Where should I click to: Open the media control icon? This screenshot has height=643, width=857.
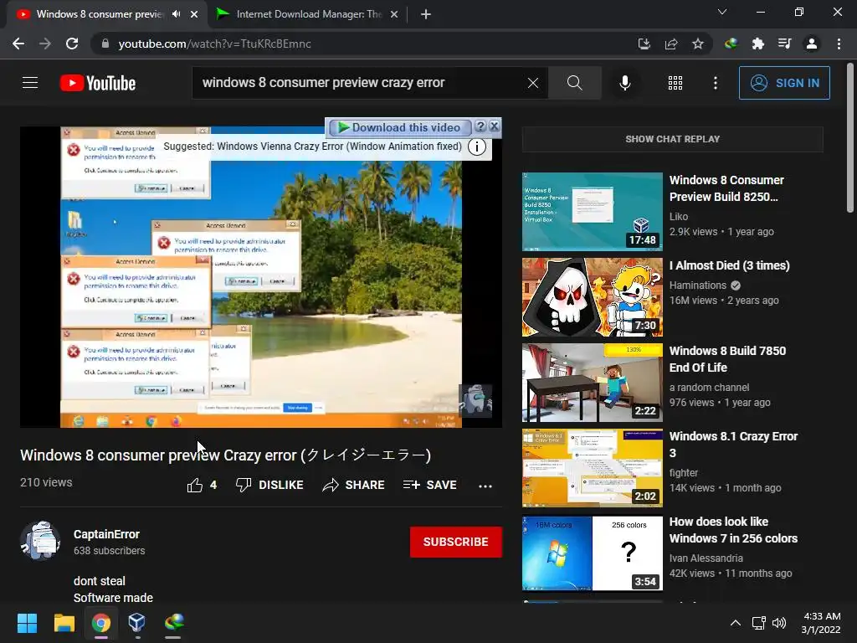click(785, 44)
